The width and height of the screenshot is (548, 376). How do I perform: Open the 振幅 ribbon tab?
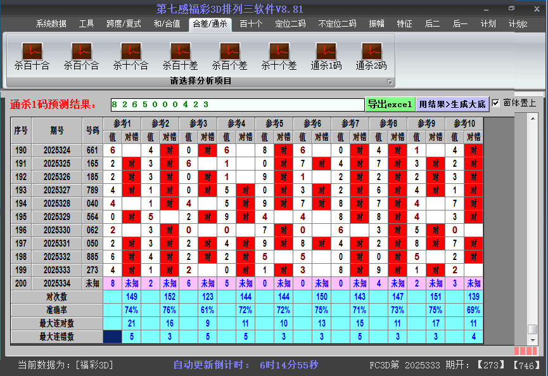[377, 24]
